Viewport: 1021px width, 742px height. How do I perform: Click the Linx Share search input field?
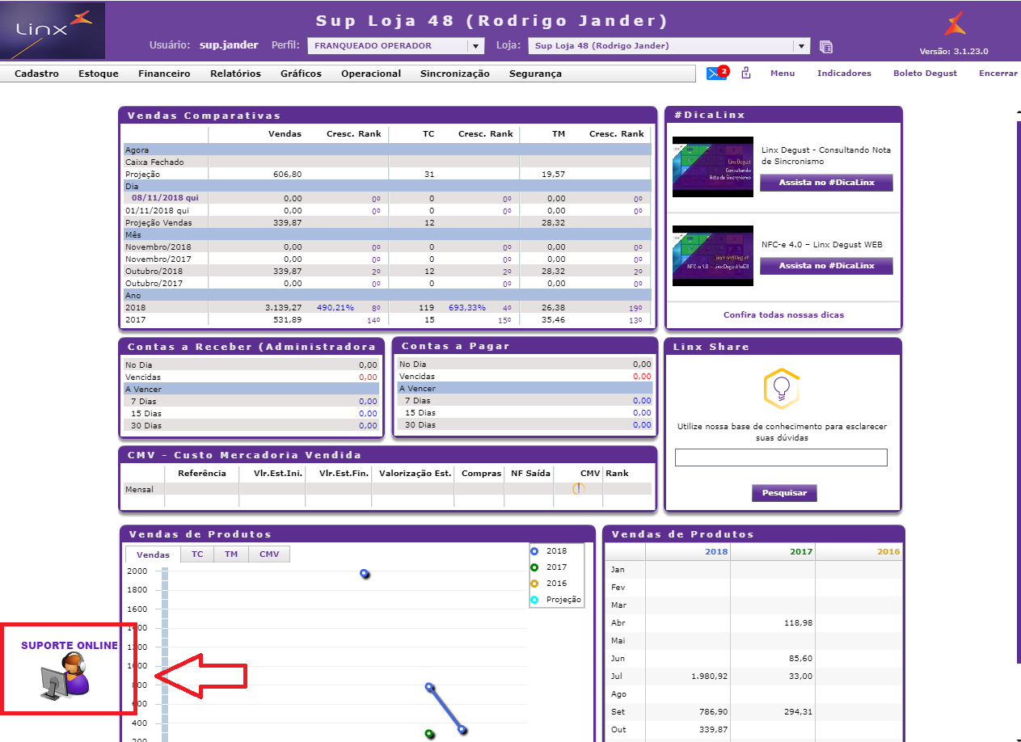coord(781,457)
